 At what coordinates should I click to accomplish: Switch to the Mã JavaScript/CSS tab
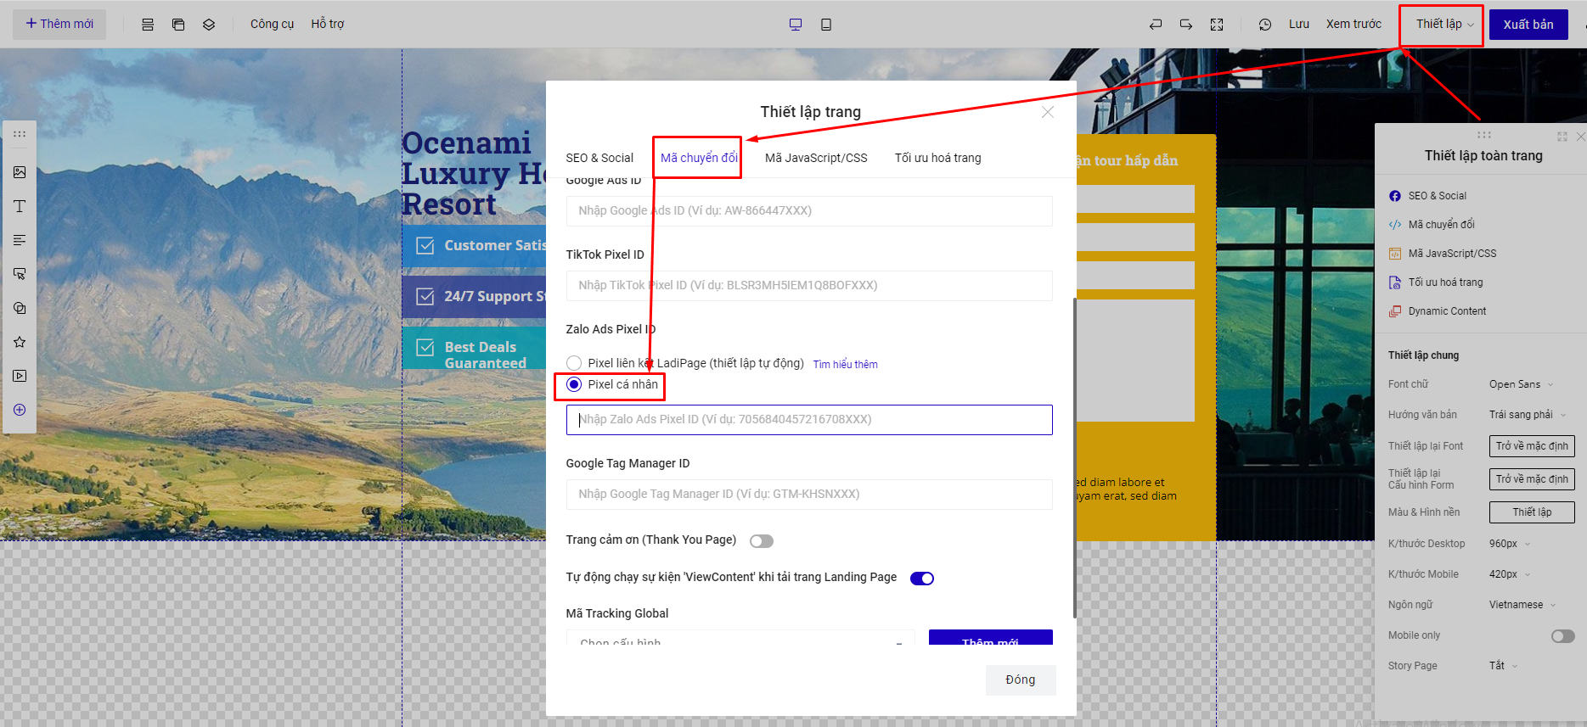[x=815, y=158]
